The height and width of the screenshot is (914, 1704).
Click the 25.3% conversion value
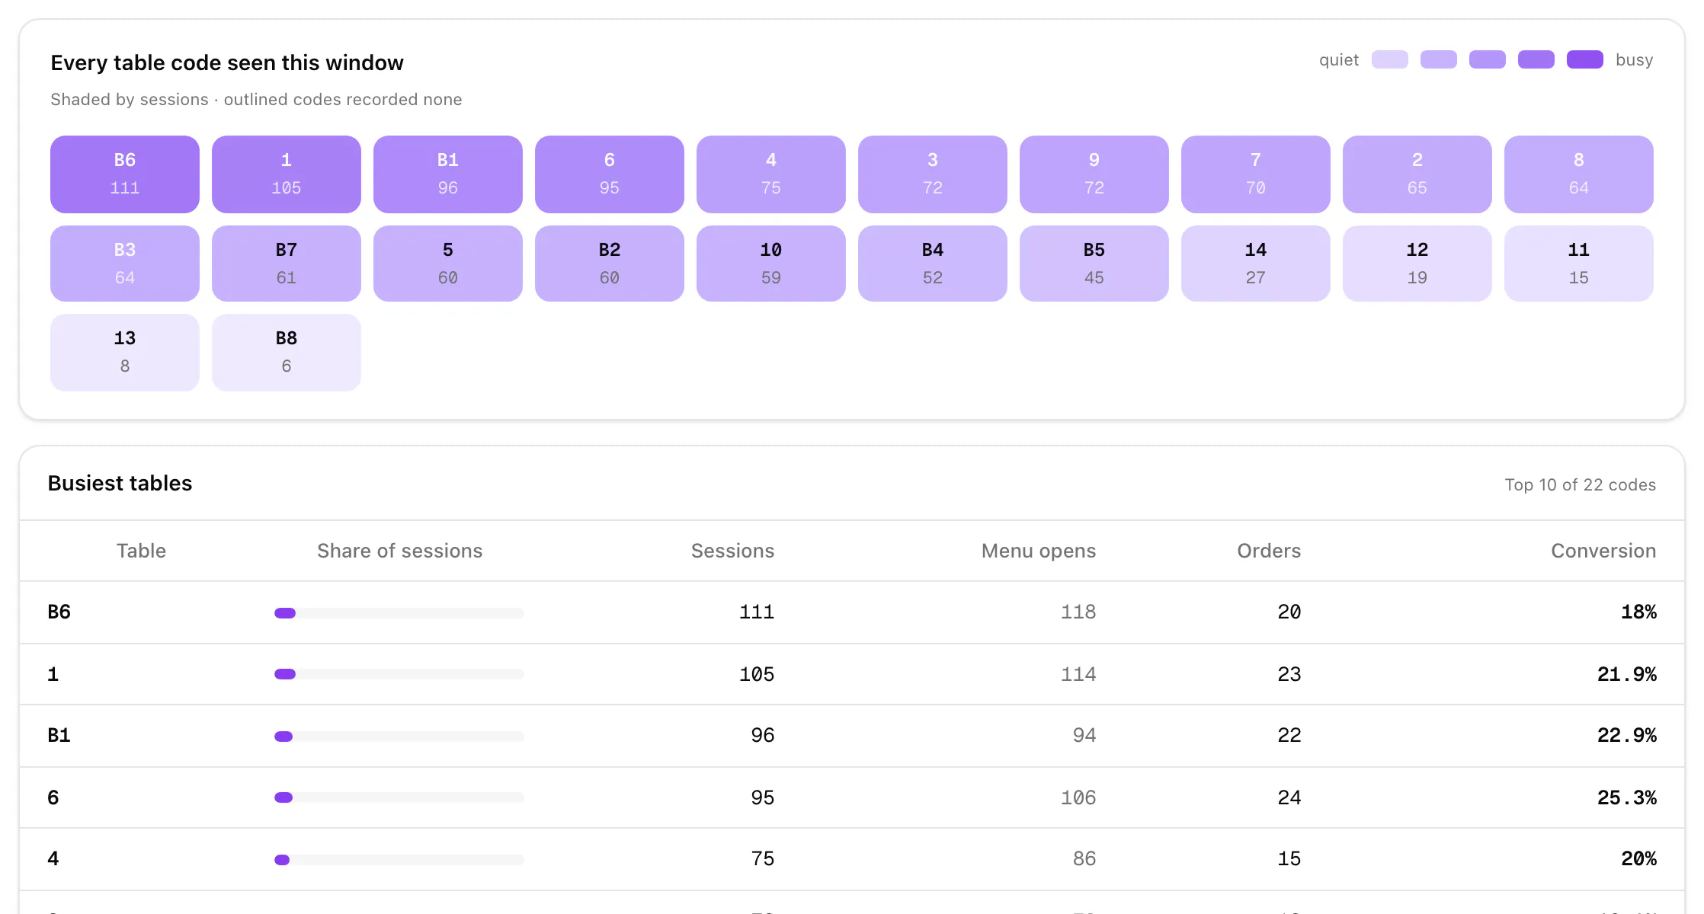click(1627, 797)
